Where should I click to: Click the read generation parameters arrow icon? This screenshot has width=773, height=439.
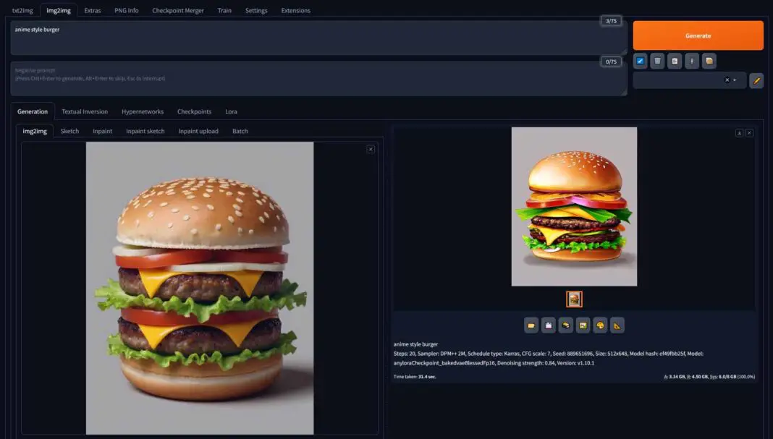[640, 61]
